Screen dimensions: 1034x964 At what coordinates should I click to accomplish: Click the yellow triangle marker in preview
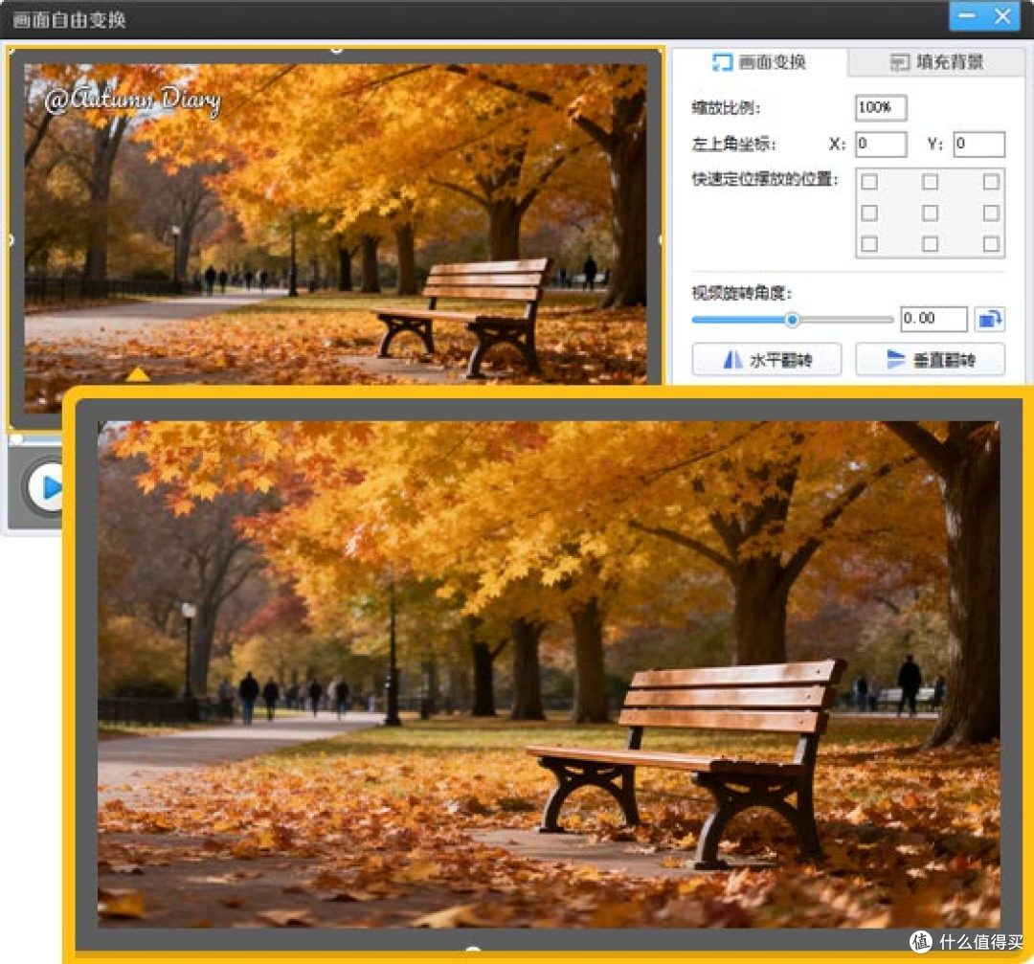(137, 374)
